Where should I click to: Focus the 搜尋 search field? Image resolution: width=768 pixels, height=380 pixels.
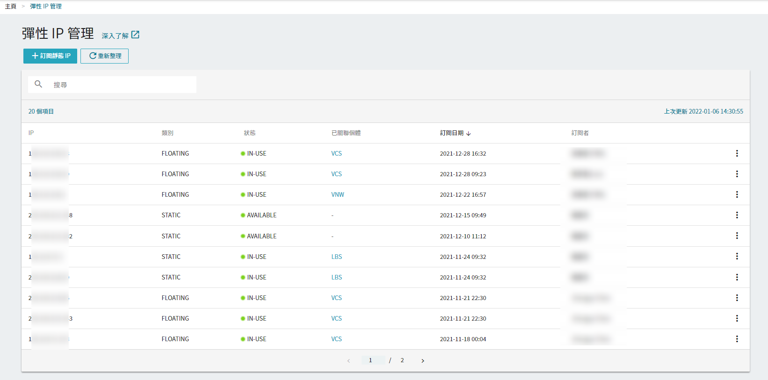(112, 85)
